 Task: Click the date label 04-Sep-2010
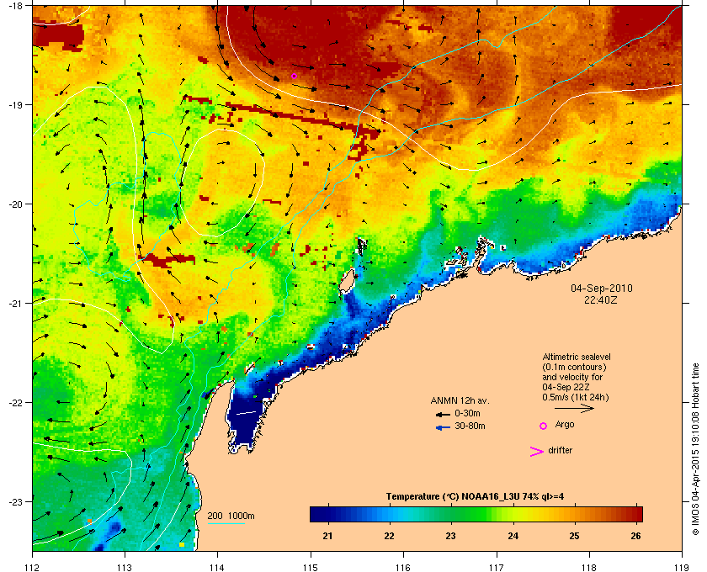(602, 288)
